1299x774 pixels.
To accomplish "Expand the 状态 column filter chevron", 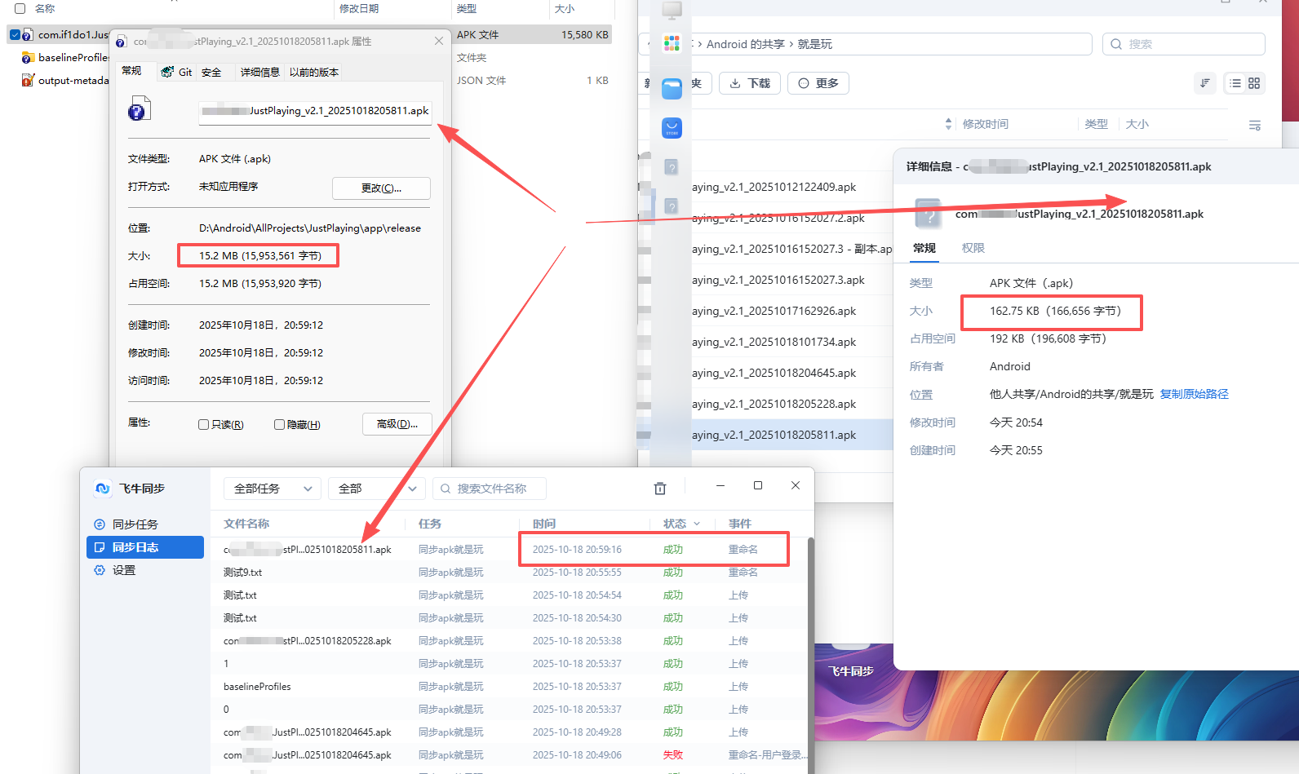I will coord(697,524).
